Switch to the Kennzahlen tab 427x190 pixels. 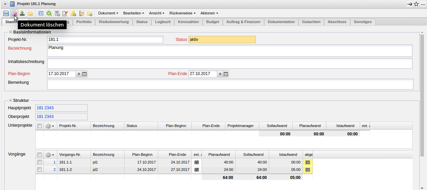pos(189,22)
